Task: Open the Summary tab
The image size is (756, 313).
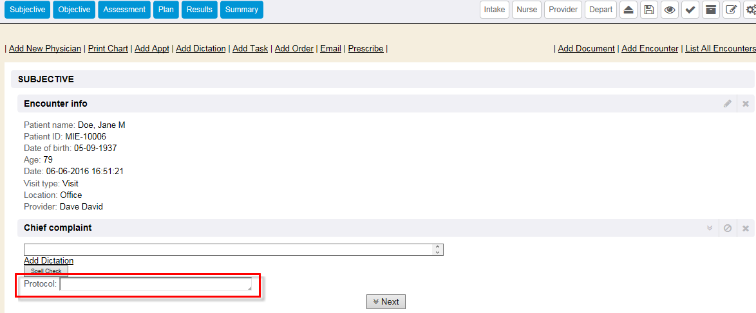Action: [241, 10]
